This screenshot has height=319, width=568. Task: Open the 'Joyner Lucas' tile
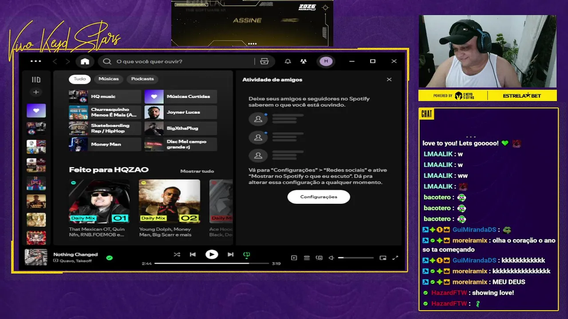coord(181,113)
